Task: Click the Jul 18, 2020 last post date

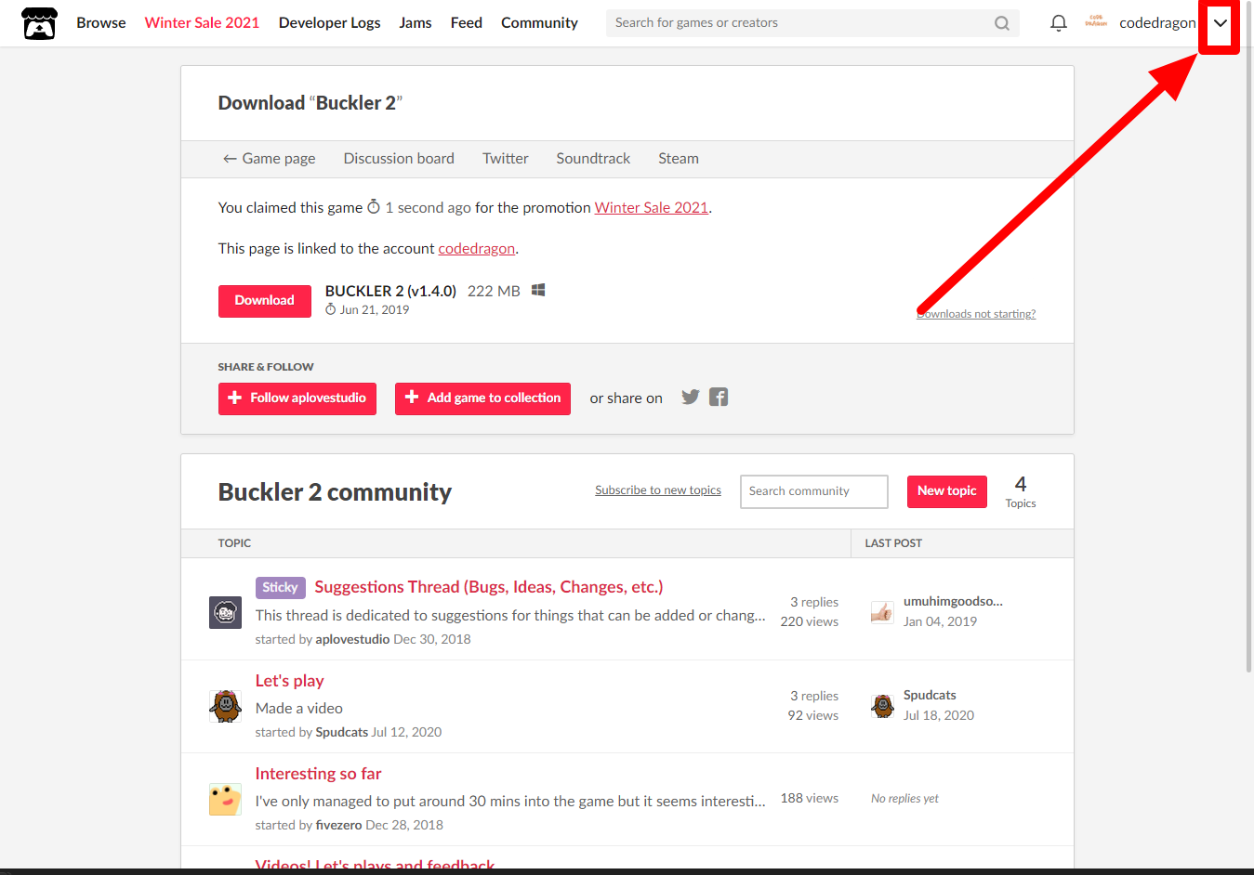Action: (x=938, y=715)
